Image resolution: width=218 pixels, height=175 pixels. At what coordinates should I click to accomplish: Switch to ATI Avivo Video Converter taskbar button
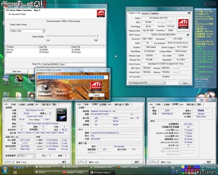102,172
